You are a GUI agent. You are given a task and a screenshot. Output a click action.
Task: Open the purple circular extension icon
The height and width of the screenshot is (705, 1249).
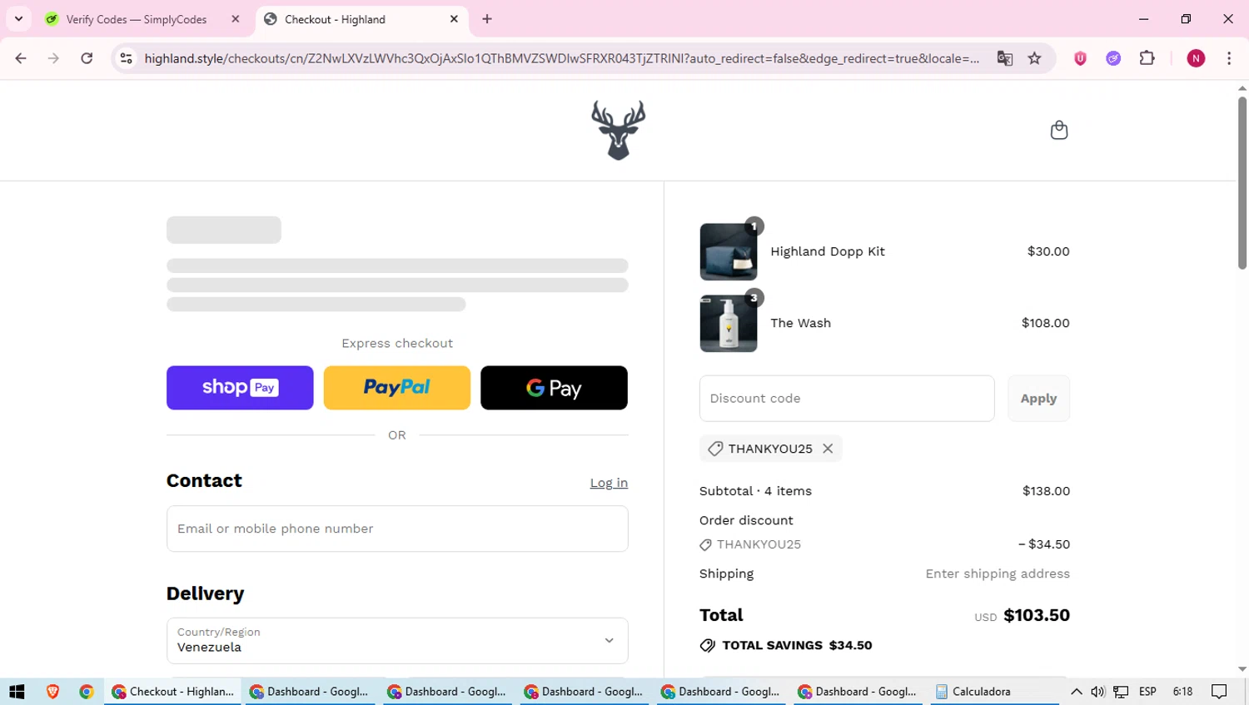point(1113,58)
